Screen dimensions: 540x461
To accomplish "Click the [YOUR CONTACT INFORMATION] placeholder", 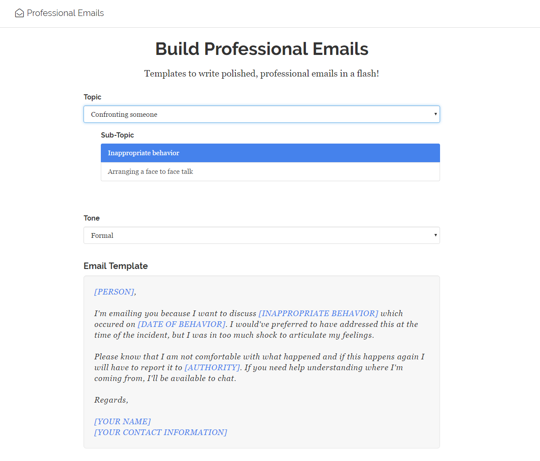I will 160,432.
